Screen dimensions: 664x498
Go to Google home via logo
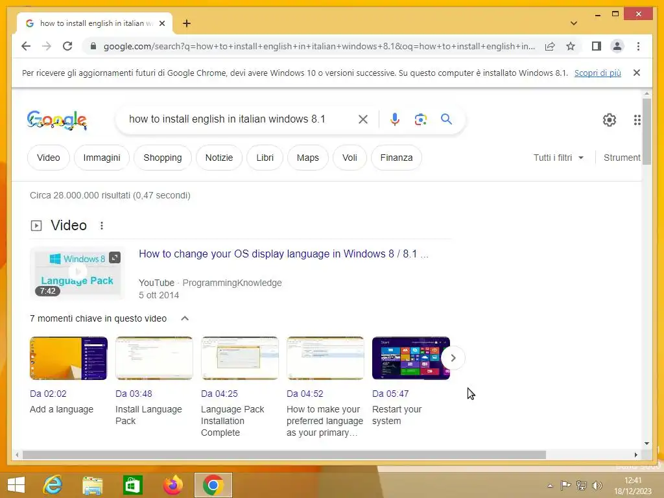click(57, 120)
